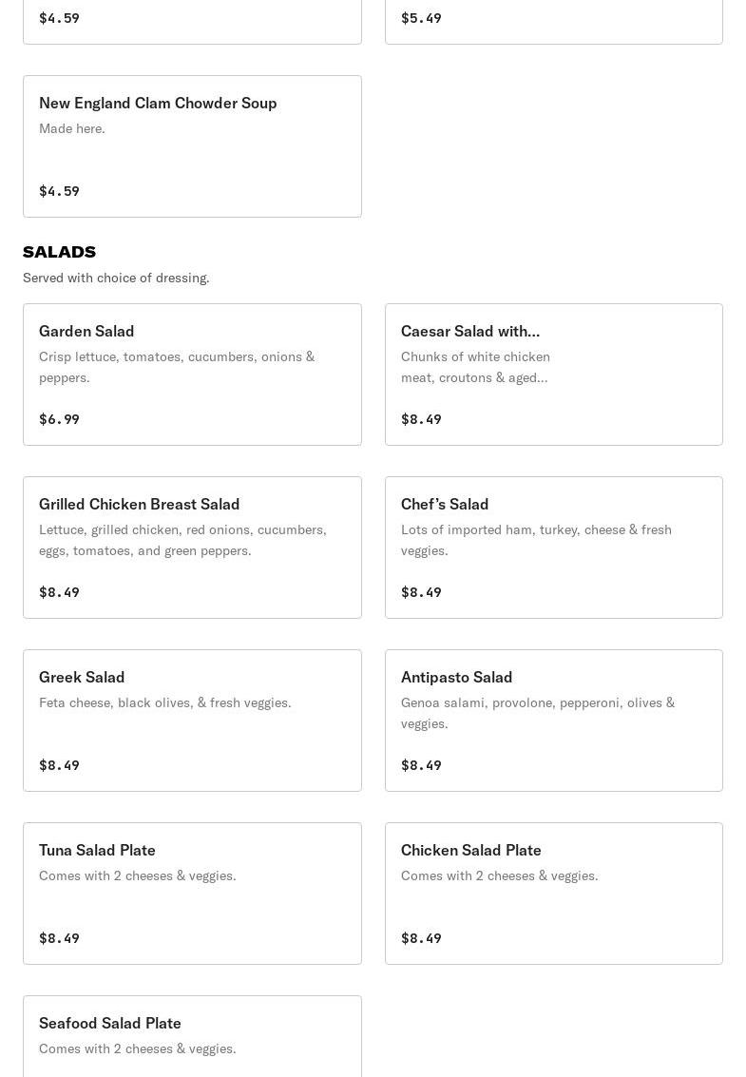Click the $6.99 Garden Salad price

click(59, 419)
